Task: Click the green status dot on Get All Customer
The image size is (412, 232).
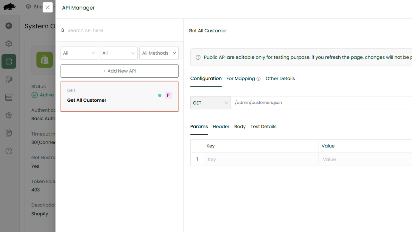Action: tap(160, 95)
